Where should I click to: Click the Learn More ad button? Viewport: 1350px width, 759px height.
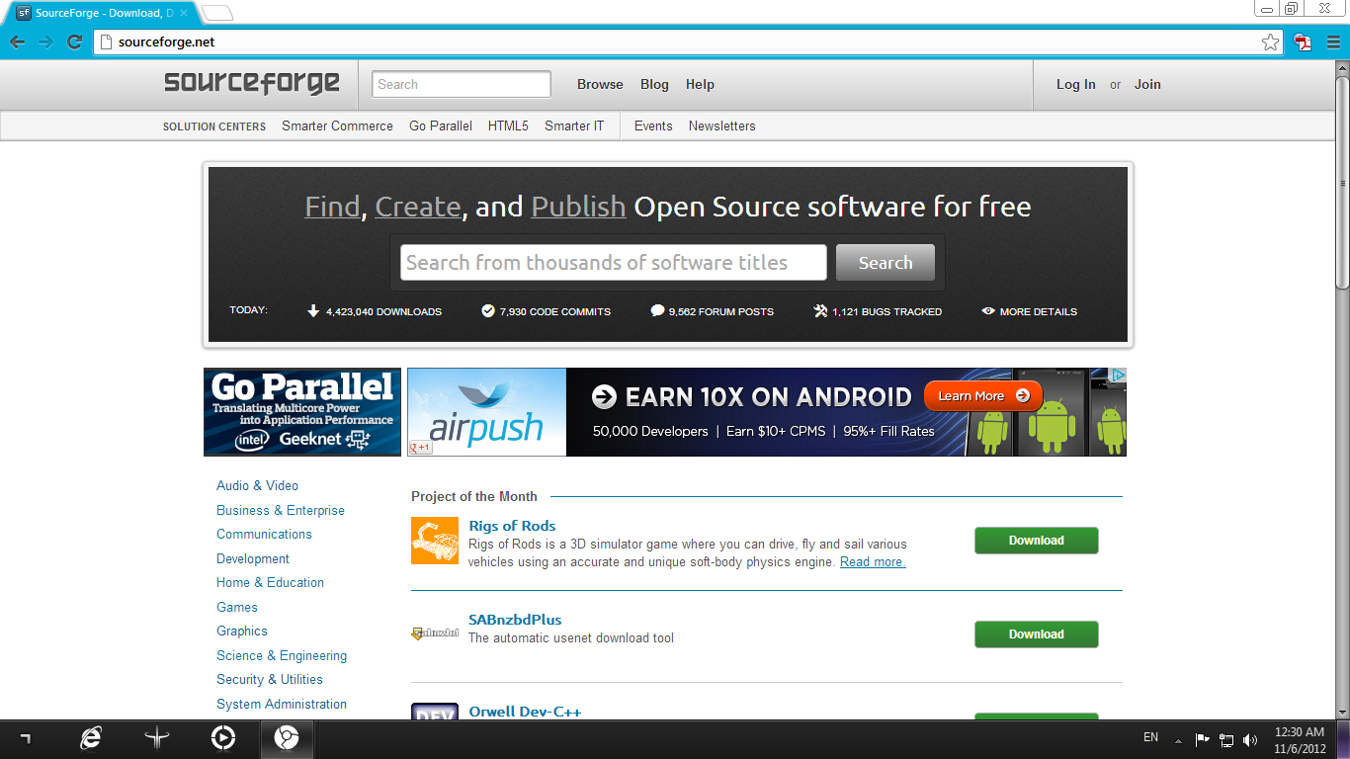coord(982,395)
